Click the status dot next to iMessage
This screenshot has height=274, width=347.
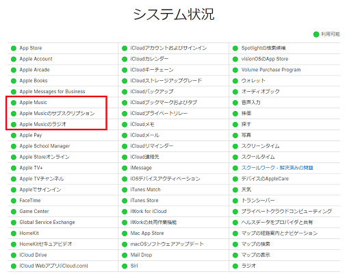[125, 168]
